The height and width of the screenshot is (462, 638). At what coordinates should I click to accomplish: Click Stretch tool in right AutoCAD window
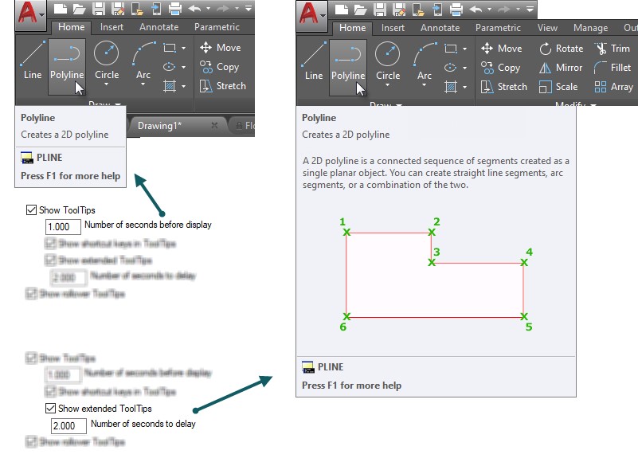point(503,87)
